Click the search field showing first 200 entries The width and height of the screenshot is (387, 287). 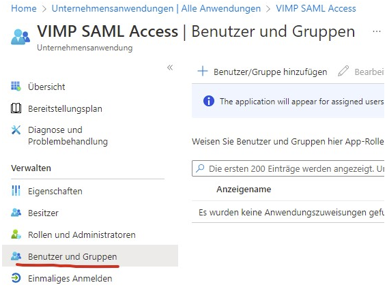click(288, 168)
